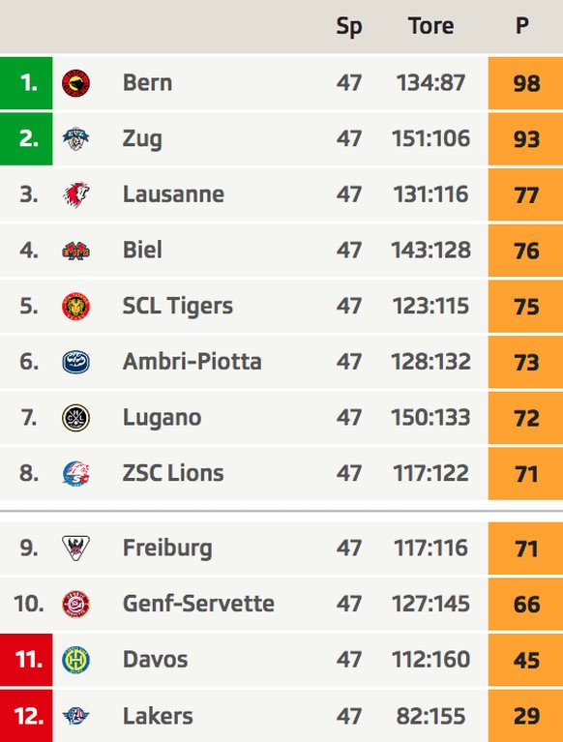Viewport: 563px width, 742px height.
Task: Select the Genf-Servette logo
Action: point(75,604)
